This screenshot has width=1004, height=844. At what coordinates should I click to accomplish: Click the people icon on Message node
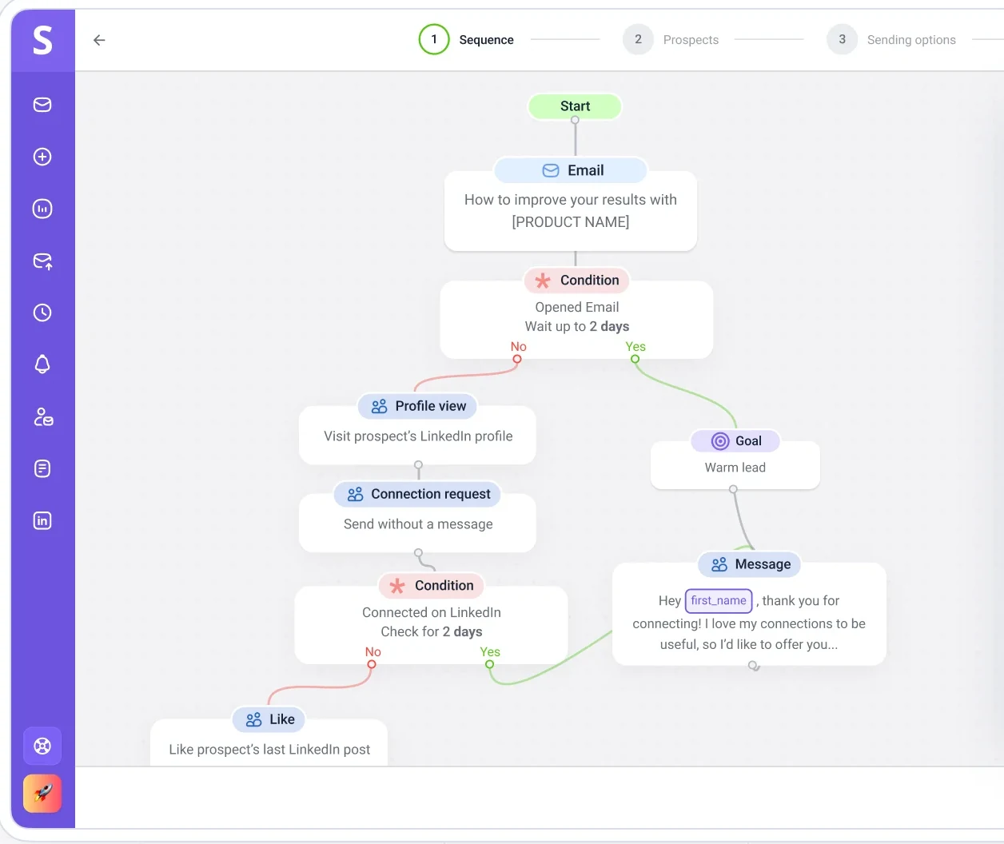point(719,564)
